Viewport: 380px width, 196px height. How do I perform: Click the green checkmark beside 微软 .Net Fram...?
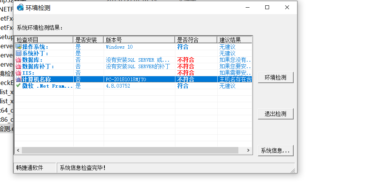18,85
